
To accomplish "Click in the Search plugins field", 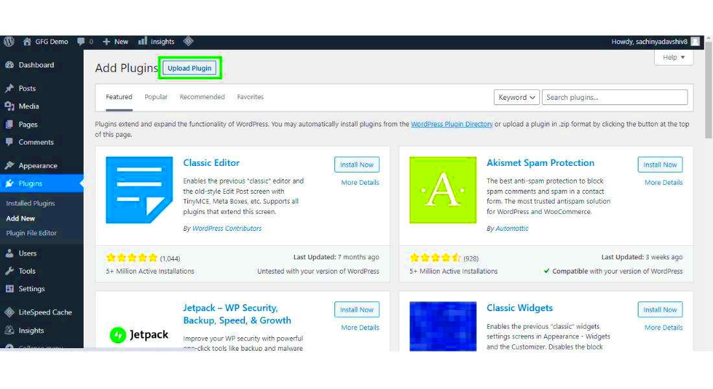I will [x=614, y=97].
